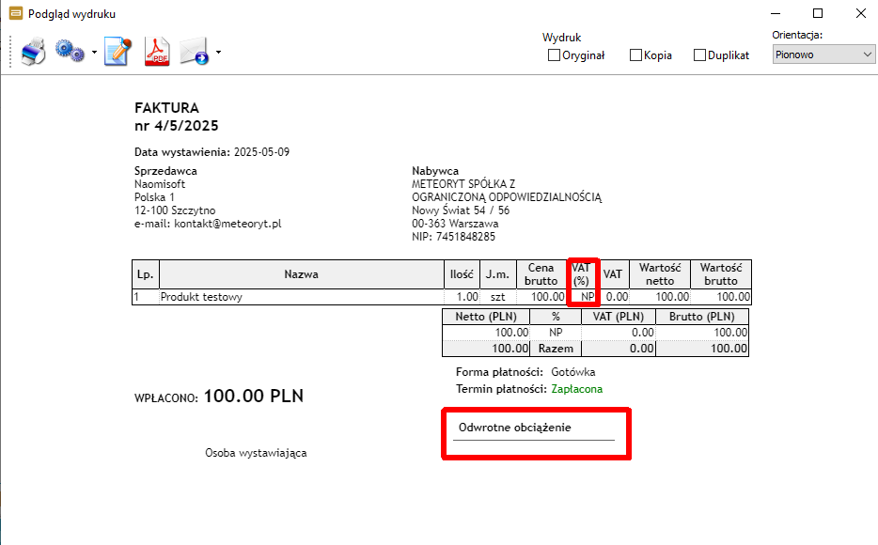Open print settings gears icon

tap(70, 51)
